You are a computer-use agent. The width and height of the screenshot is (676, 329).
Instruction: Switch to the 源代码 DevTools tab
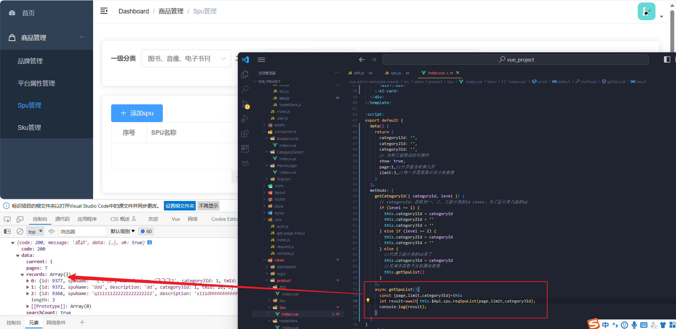63,219
